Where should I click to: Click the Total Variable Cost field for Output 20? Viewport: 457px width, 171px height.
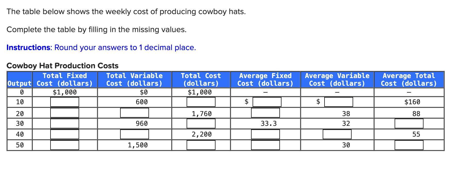click(135, 113)
